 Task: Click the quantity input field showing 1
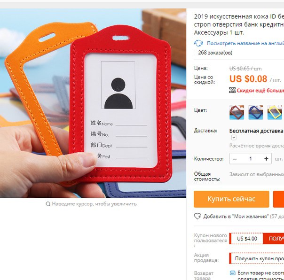coord(251,159)
